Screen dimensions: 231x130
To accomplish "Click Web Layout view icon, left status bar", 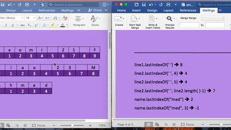I will tap(8, 125).
